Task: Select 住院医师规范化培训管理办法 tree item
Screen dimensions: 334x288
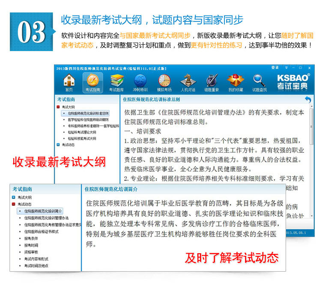Action: pos(46,218)
